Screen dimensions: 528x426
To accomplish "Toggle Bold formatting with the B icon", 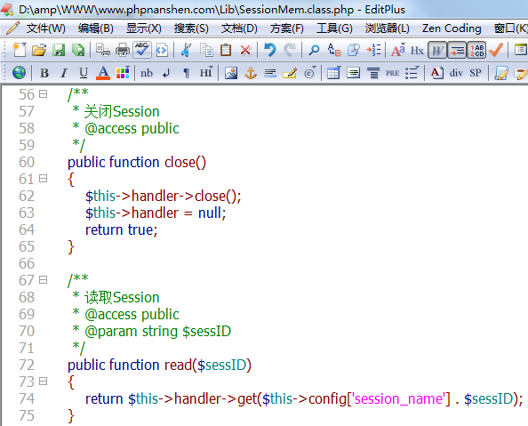I will (x=44, y=73).
